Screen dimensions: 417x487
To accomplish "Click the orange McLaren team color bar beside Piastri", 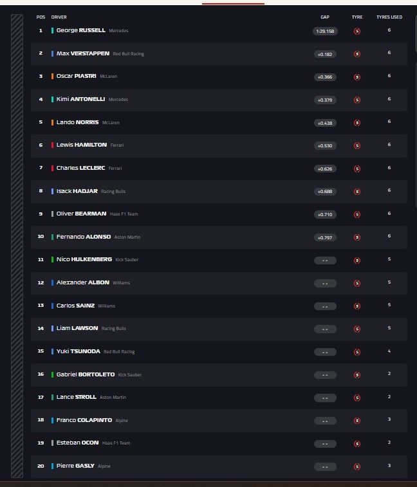I will 53,77.
